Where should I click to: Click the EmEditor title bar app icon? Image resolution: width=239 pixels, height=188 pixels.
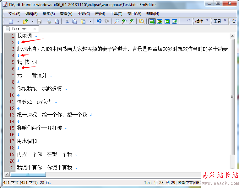tap(5, 5)
